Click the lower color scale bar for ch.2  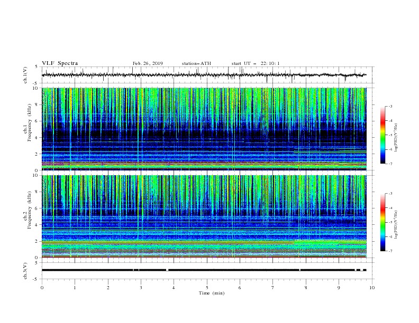383,222
